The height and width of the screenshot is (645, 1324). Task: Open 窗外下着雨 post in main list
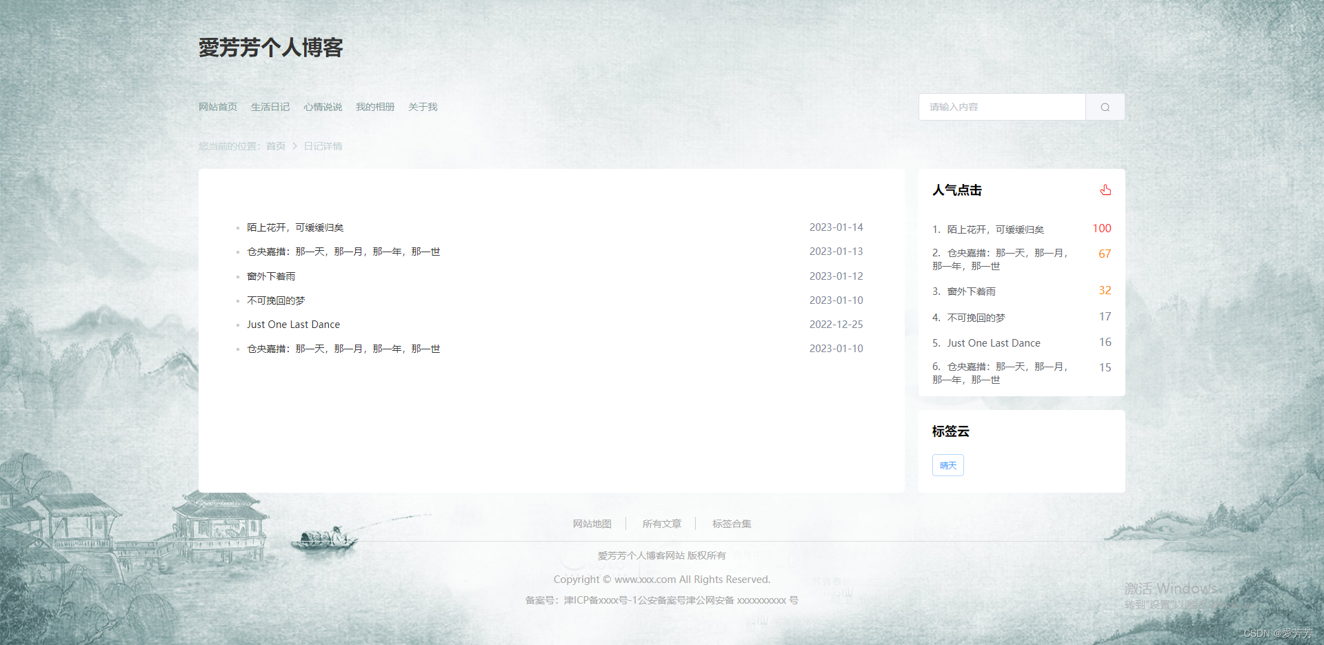pyautogui.click(x=271, y=276)
